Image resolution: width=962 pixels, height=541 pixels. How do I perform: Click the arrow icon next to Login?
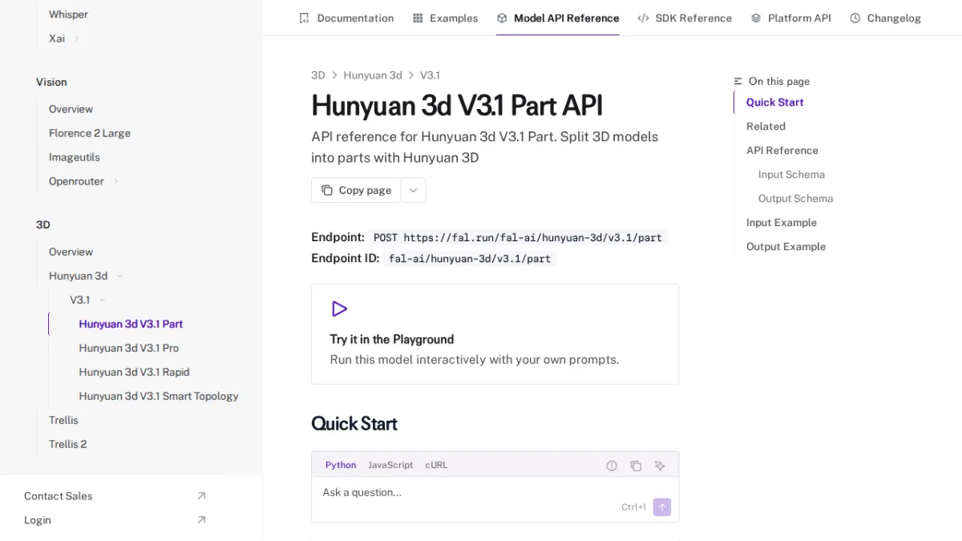point(201,520)
